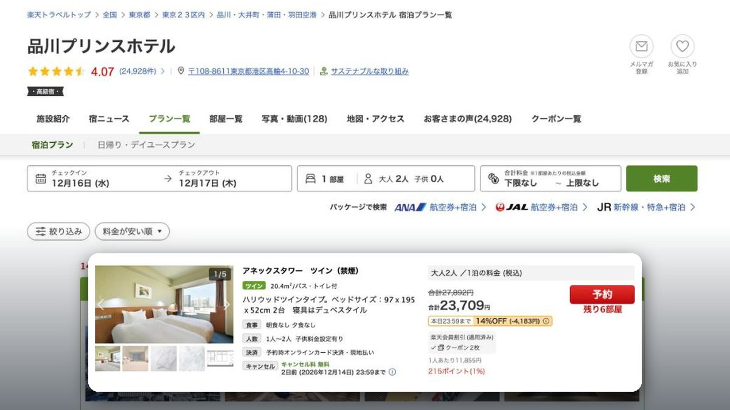Click the person icon for guest count
Viewport: 730px width, 410px height.
pos(368,179)
